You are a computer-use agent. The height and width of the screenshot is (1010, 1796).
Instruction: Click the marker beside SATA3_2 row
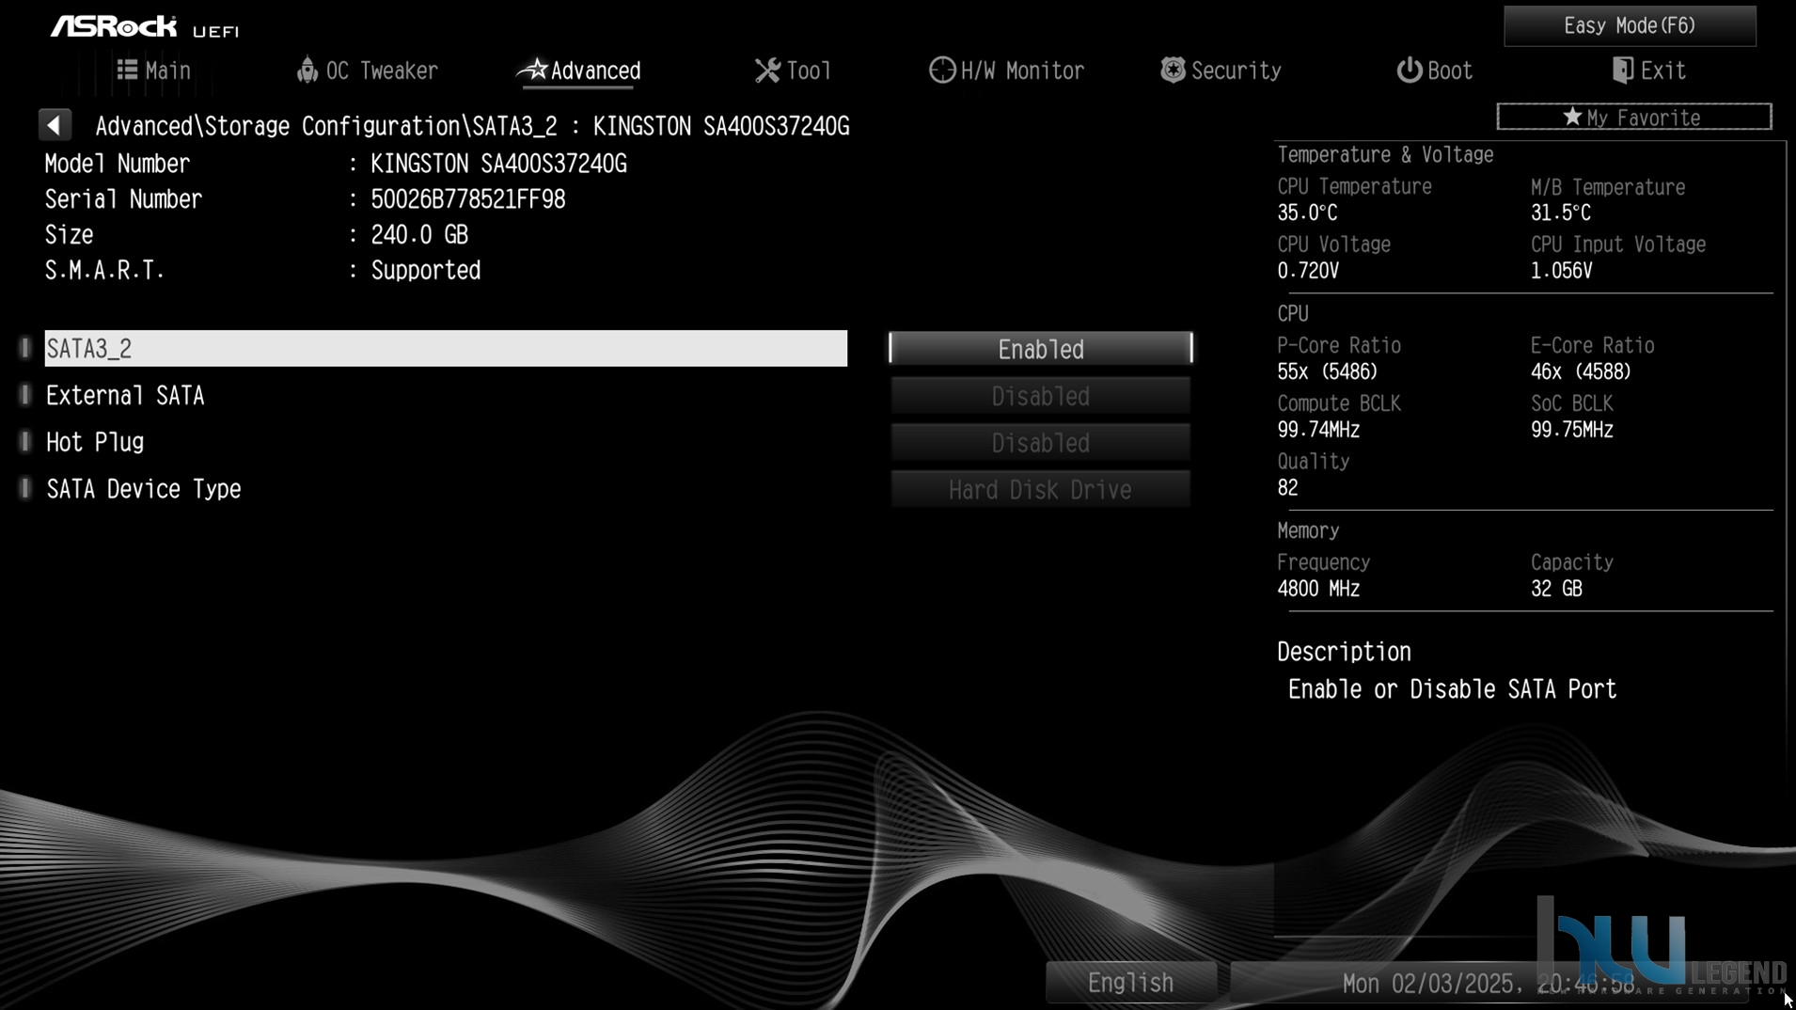coord(25,348)
